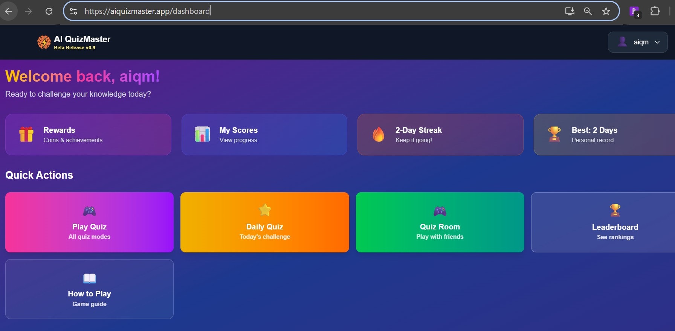The image size is (675, 331).
Task: Open the How to Play game guide
Action: (x=89, y=289)
